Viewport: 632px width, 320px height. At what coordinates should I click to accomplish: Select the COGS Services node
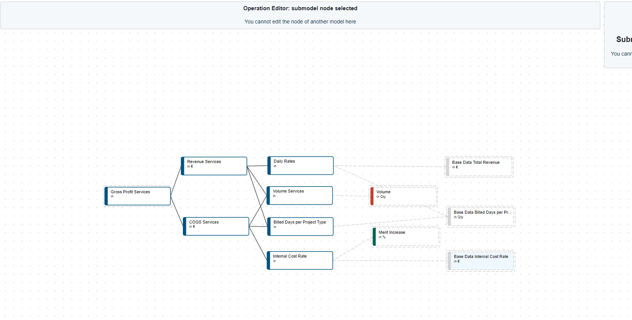pos(216,226)
